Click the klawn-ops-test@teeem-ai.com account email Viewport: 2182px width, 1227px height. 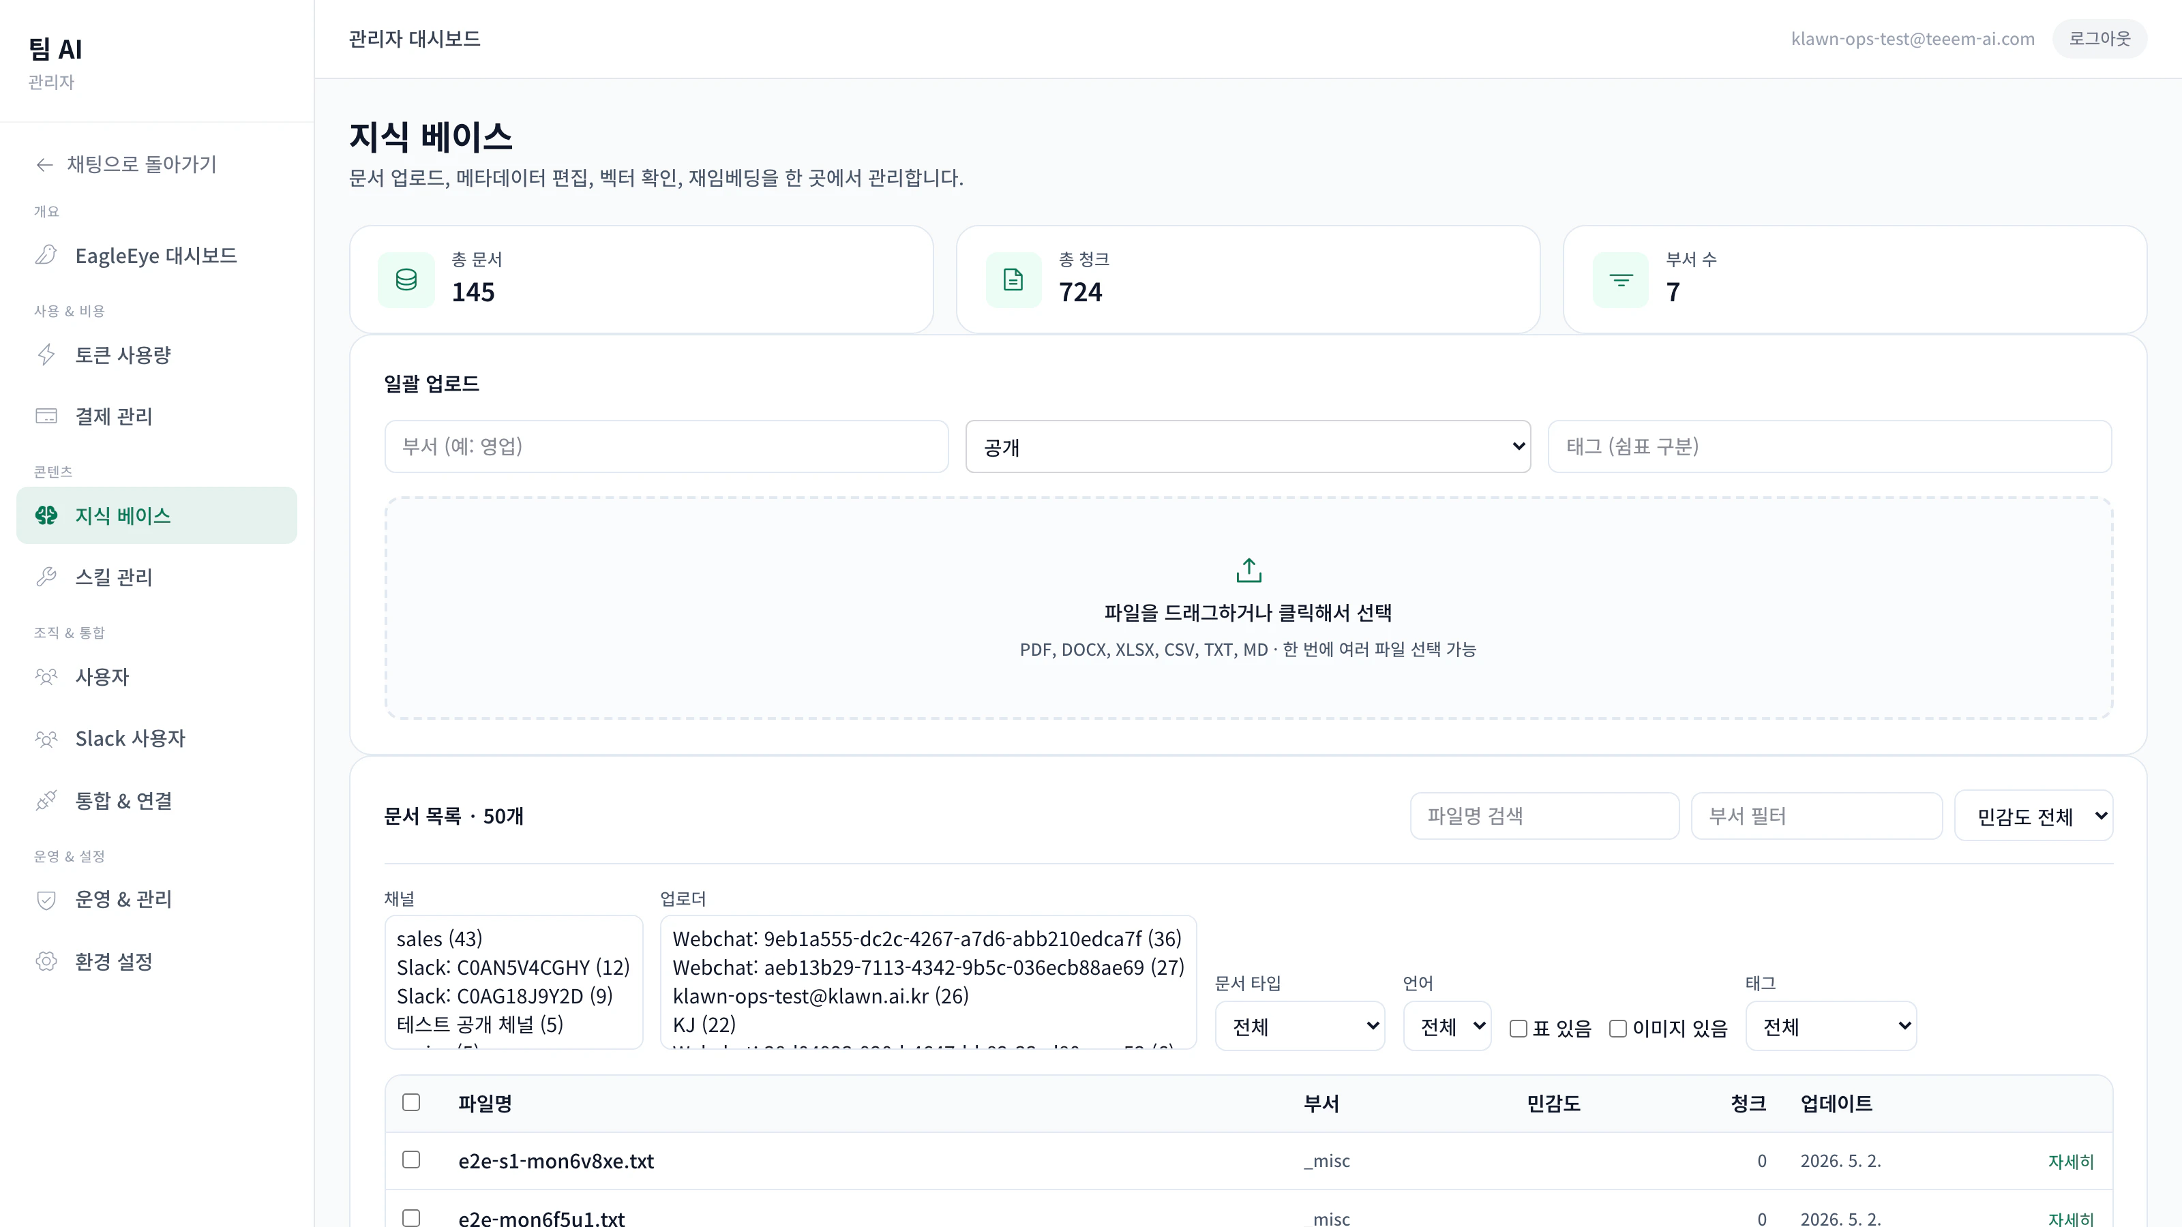[x=1913, y=39]
